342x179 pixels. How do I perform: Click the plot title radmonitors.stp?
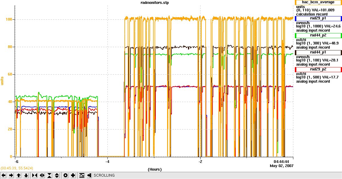pos(155,3)
